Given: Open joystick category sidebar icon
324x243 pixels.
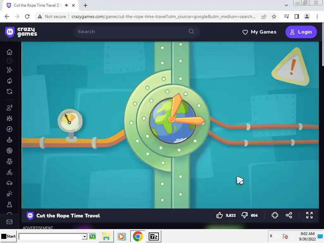Looking at the screenshot, I should [9, 140].
